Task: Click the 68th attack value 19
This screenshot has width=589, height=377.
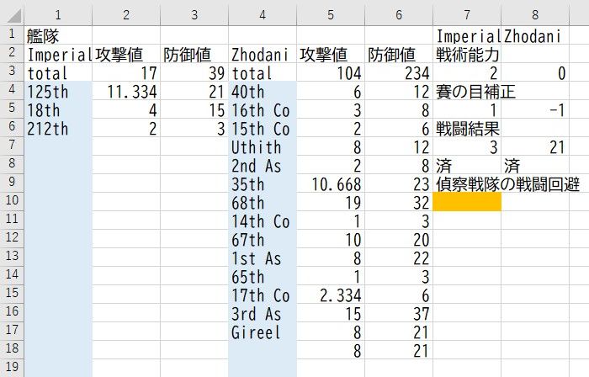Action: [x=331, y=202]
